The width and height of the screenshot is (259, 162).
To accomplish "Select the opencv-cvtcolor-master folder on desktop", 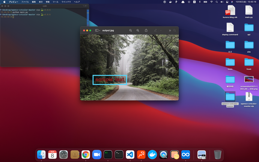I will point(230,99).
